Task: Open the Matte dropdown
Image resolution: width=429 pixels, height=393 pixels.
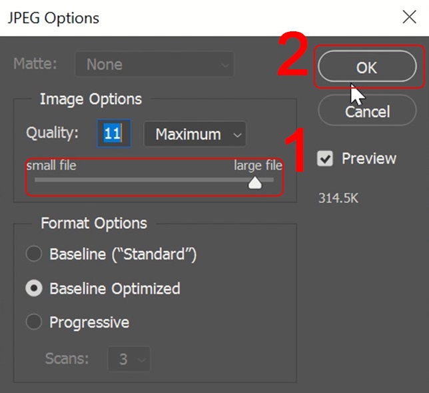Action: tap(155, 65)
